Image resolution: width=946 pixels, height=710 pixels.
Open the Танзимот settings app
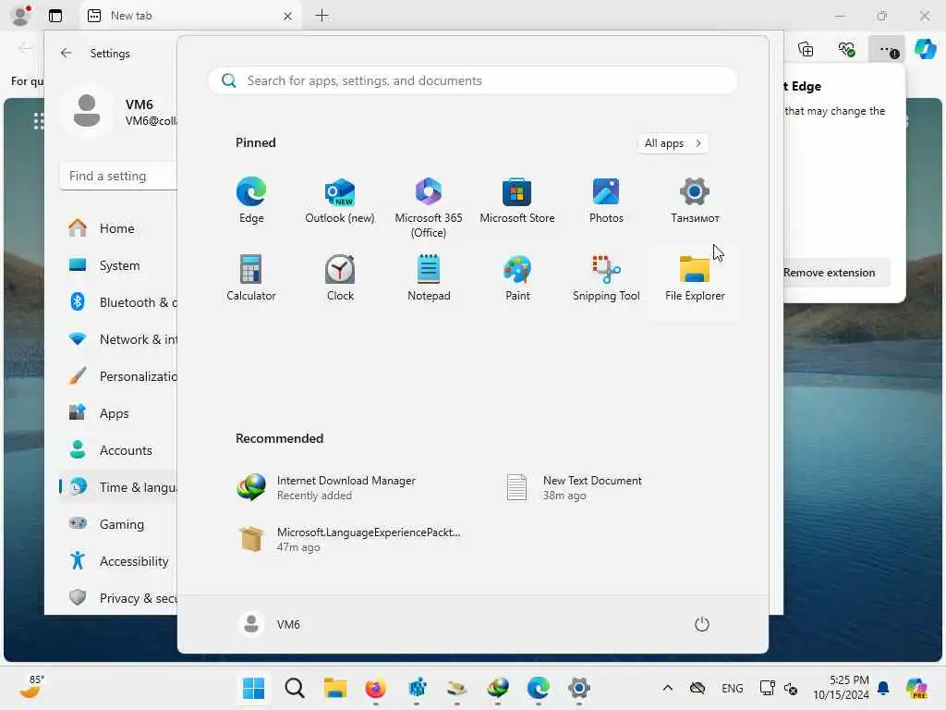[x=695, y=201]
